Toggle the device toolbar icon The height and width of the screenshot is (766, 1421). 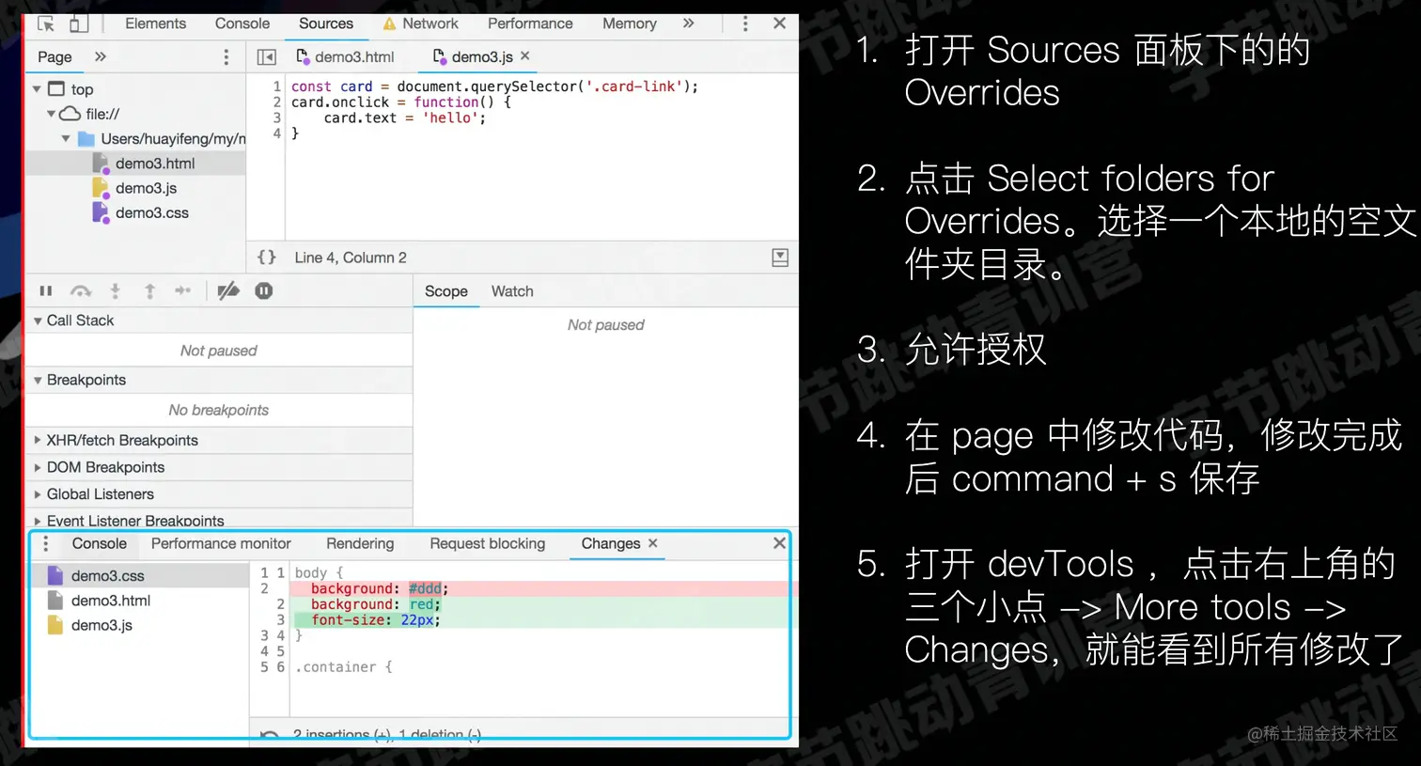click(79, 23)
